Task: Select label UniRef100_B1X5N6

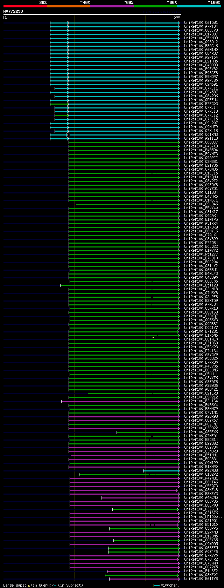Action: pyautogui.click(x=201, y=335)
